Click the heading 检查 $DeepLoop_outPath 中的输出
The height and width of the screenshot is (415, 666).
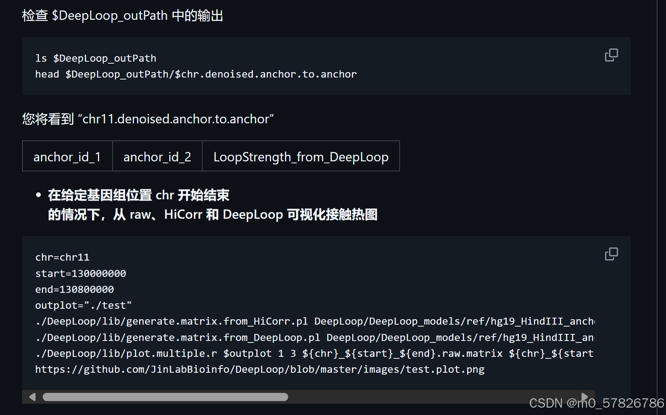tap(123, 15)
